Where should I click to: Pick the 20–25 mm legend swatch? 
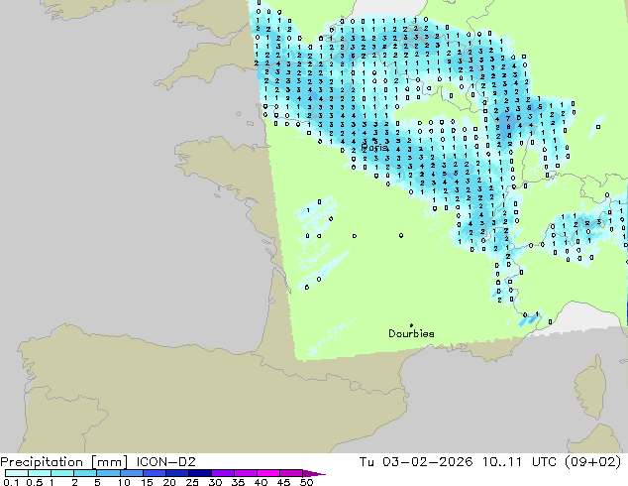click(x=176, y=473)
